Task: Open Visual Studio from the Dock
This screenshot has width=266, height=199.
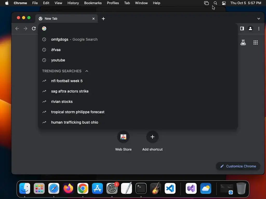Action: pyautogui.click(x=191, y=188)
